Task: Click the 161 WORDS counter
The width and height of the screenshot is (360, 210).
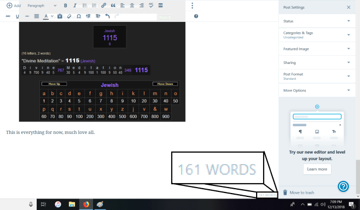Action: (x=267, y=195)
